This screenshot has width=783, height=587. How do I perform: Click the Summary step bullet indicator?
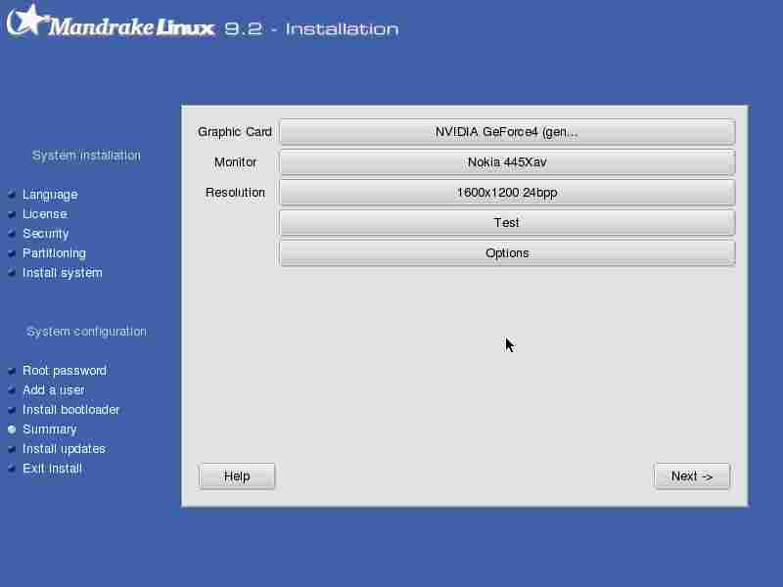pos(12,429)
